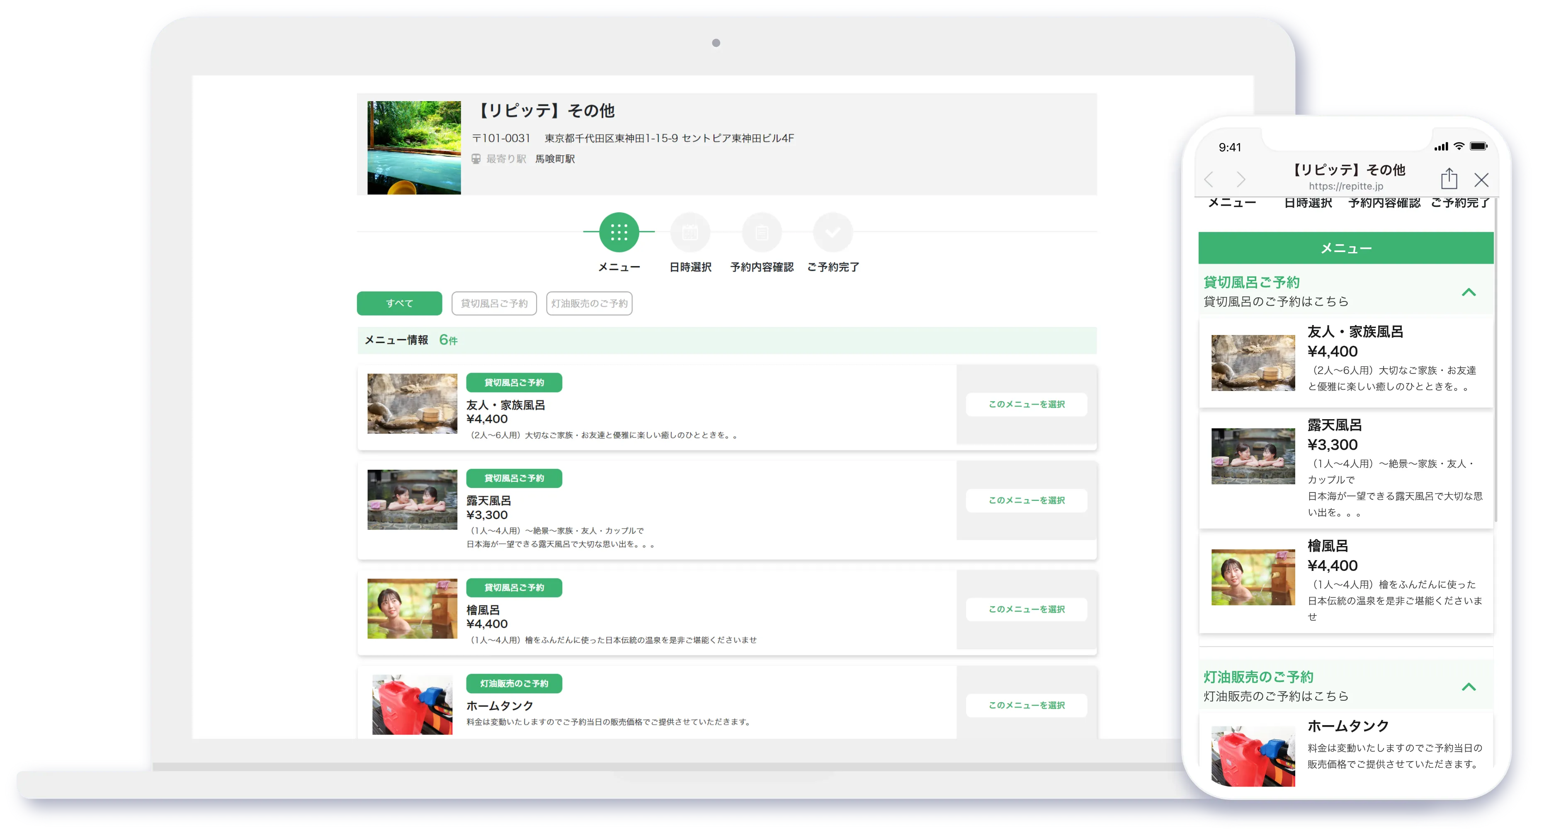Screen dimensions: 1544x835
Task: Collapse the 灯油販売のご予約 section on phone
Action: pos(1469,687)
